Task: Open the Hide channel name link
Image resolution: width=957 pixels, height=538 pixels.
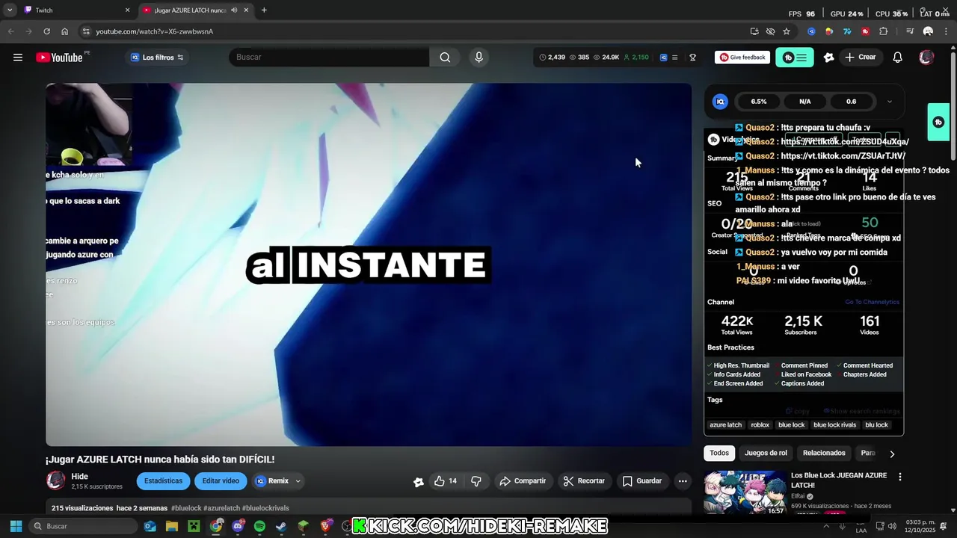Action: point(80,477)
